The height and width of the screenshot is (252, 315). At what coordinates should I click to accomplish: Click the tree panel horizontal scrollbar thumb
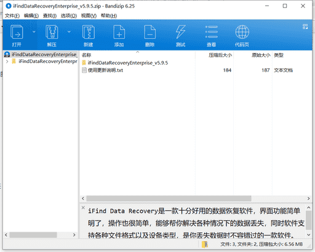pyautogui.click(x=33, y=235)
